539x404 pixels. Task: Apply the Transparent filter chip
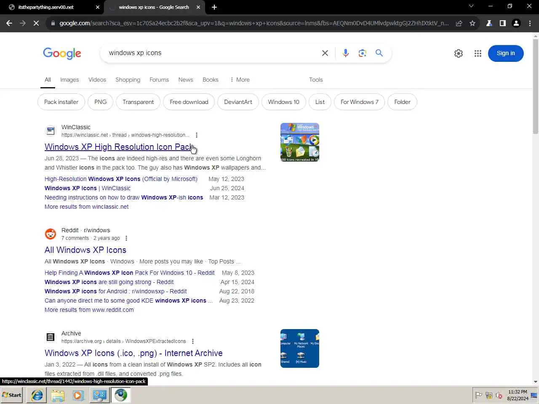tap(138, 102)
